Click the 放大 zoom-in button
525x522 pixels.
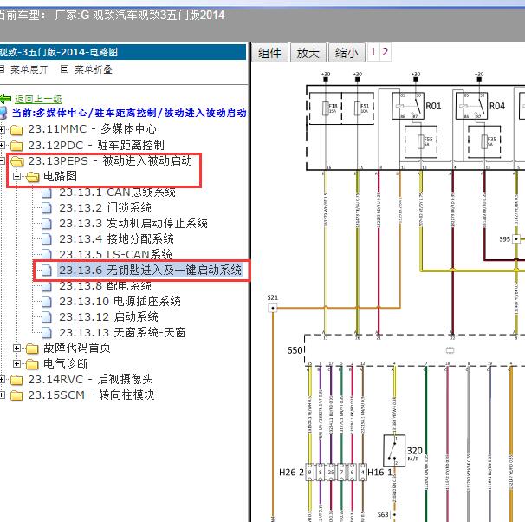(x=308, y=53)
